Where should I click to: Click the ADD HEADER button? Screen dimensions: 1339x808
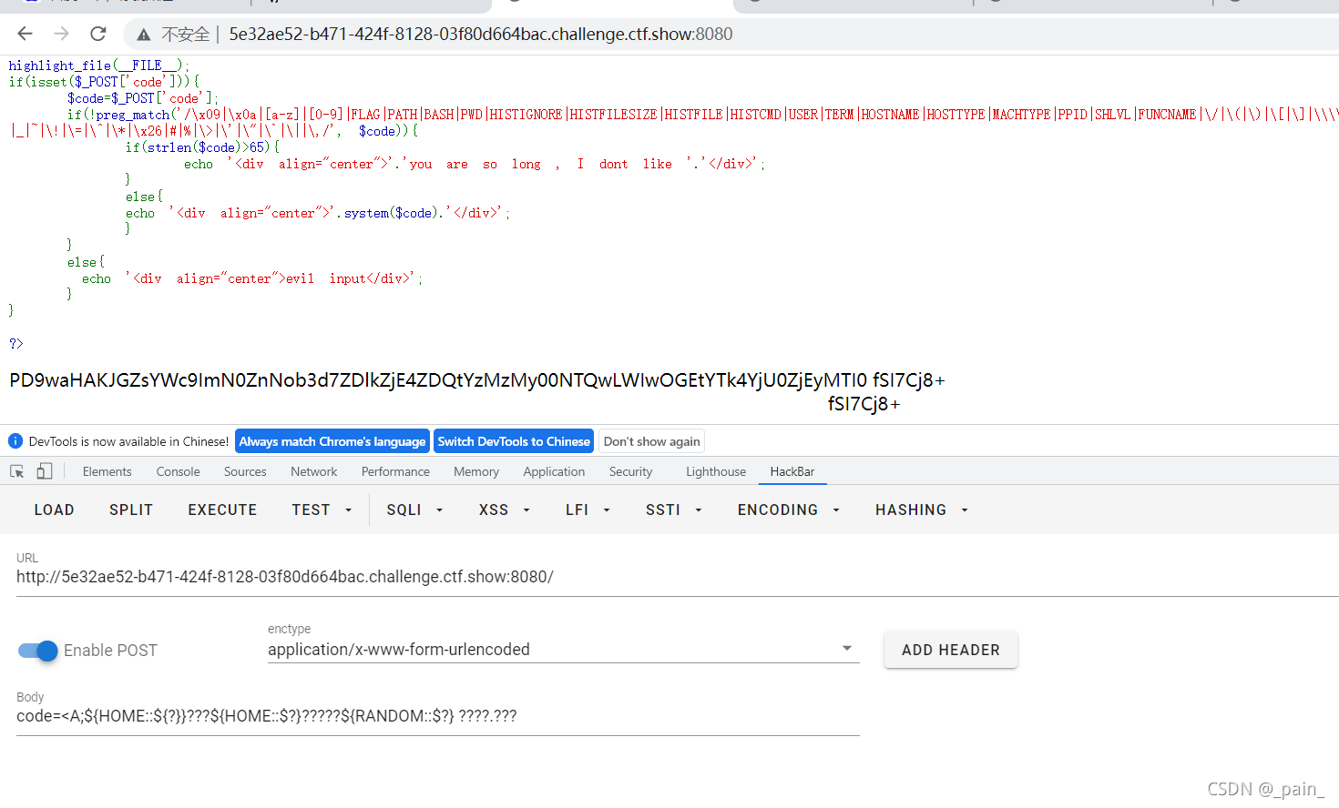coord(951,650)
